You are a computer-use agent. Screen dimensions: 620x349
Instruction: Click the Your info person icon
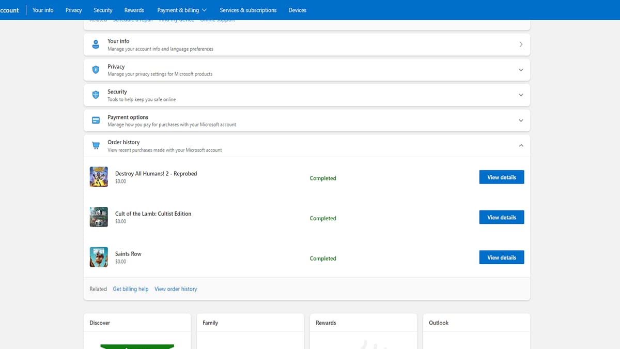96,44
